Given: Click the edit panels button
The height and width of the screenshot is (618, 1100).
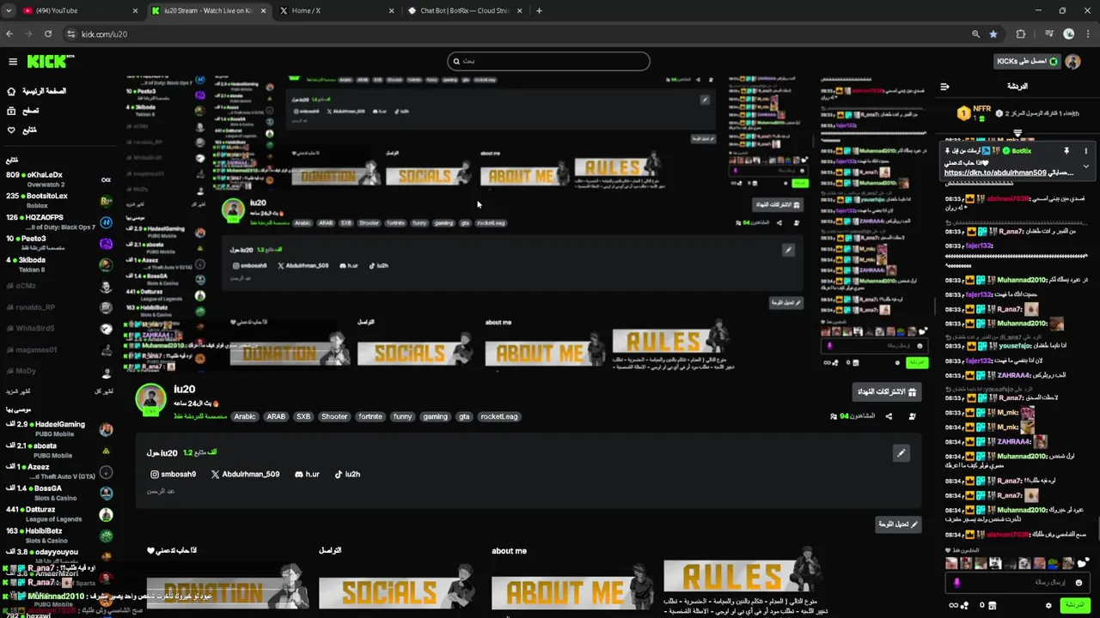Looking at the screenshot, I should click(898, 524).
